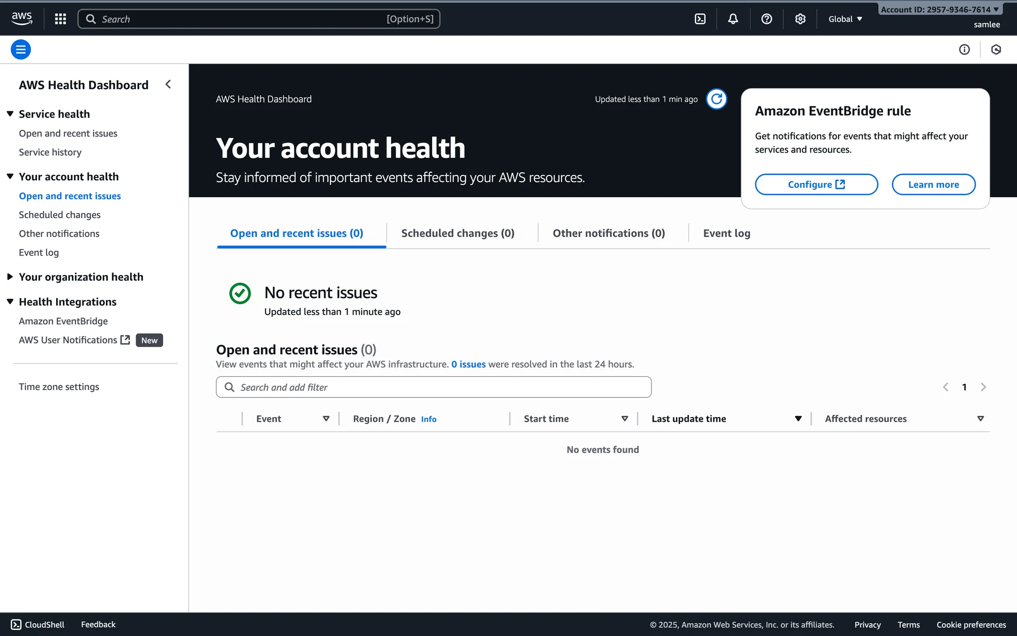Screen dimensions: 1017x636
Task: Click the 0 issues link
Action: coord(468,364)
